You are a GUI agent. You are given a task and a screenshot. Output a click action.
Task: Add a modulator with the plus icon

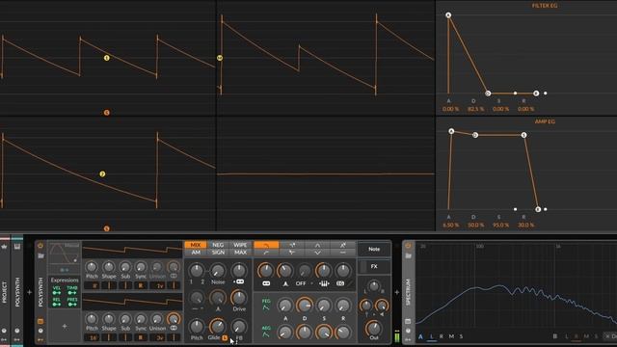tap(65, 326)
